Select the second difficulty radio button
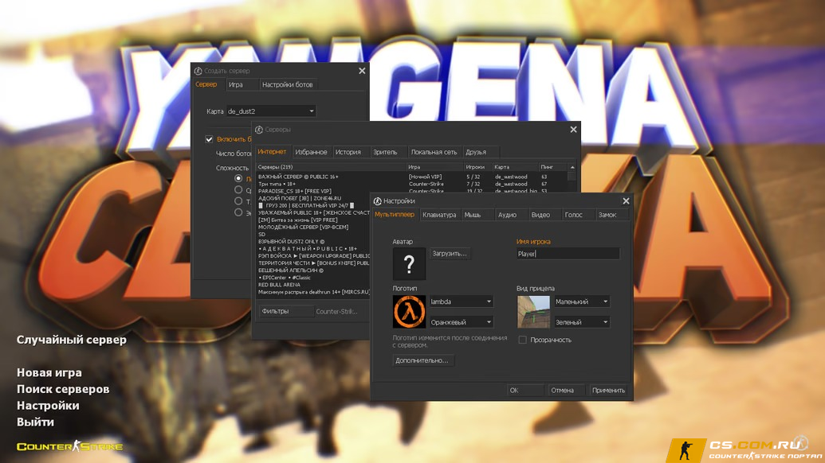The height and width of the screenshot is (463, 825). pos(238,190)
